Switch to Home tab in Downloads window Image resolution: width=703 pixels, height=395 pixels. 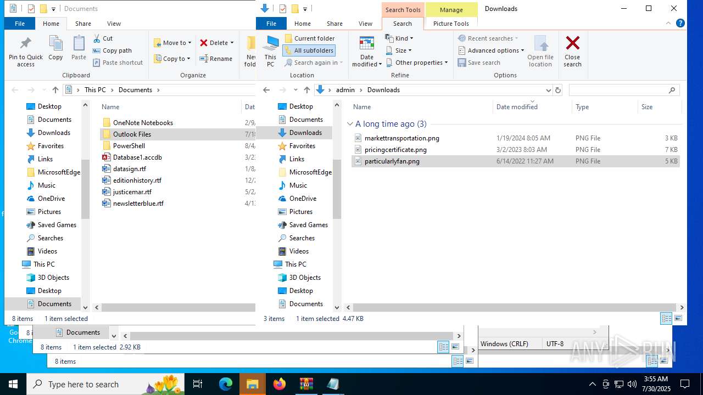pos(303,24)
